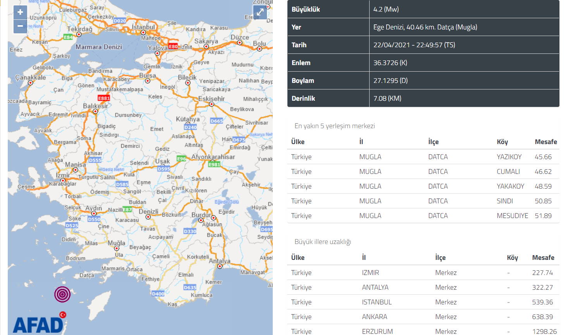566x335 pixels.
Task: Click the İstanbul city marker
Action: tap(143, 33)
